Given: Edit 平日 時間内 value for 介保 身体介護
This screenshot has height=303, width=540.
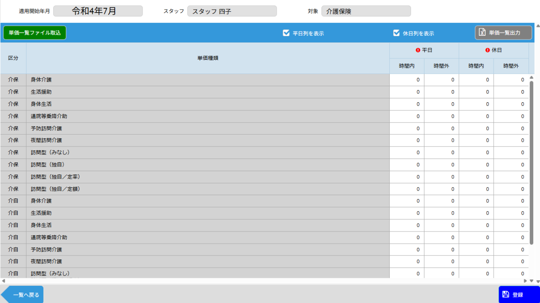Looking at the screenshot, I should point(407,80).
